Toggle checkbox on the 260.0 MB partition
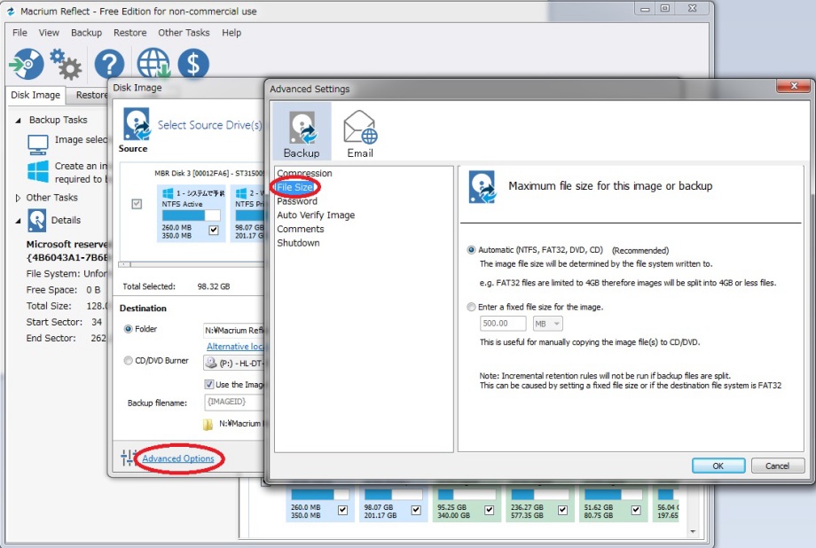Image resolution: width=816 pixels, height=548 pixels. coord(213,231)
